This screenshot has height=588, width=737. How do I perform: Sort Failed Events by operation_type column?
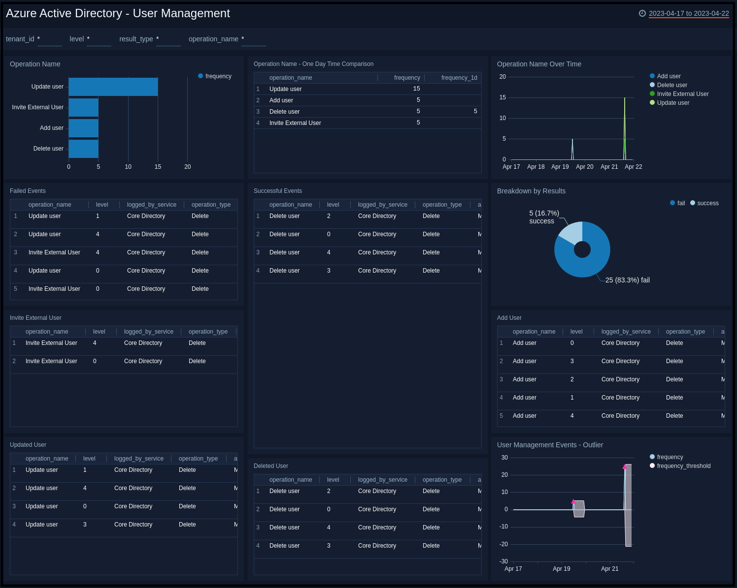211,205
